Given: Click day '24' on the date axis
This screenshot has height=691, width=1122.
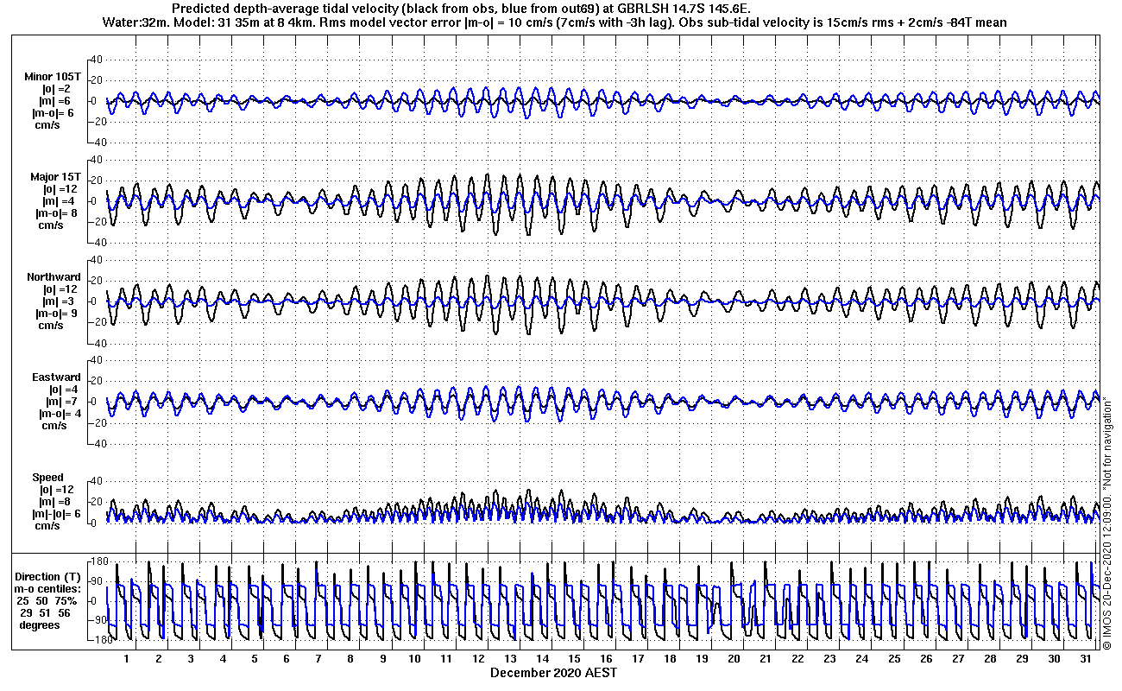Looking at the screenshot, I should pos(861,659).
